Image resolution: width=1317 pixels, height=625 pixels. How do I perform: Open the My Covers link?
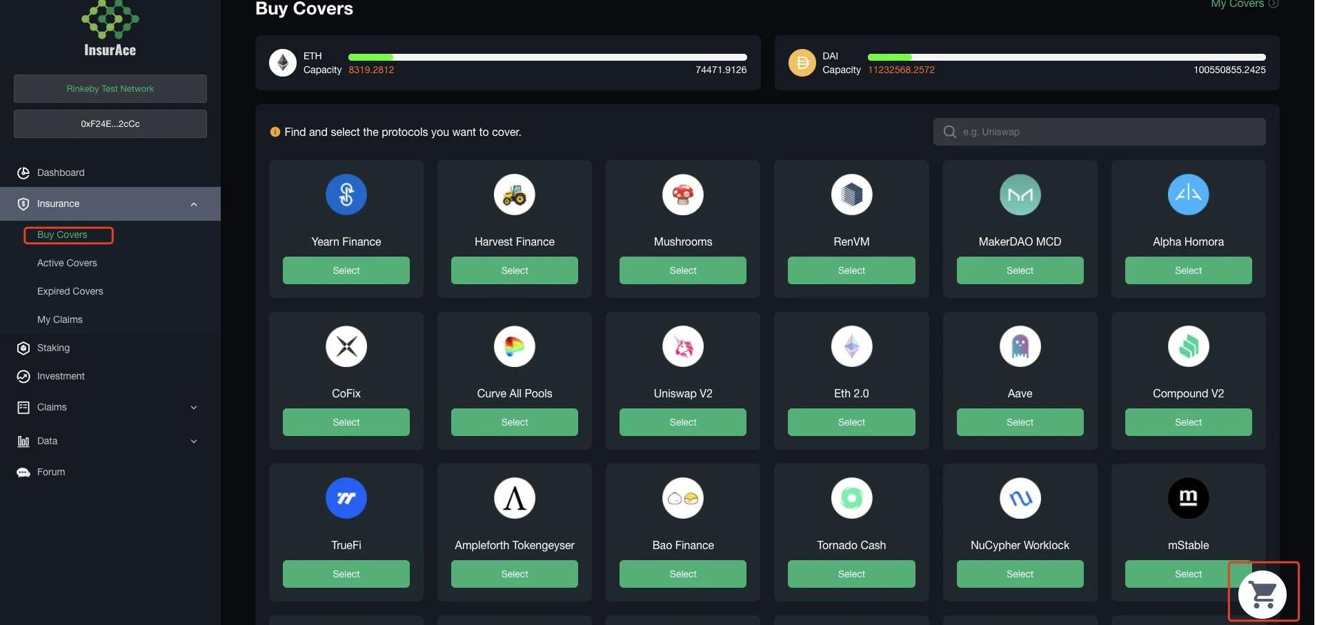[1245, 4]
